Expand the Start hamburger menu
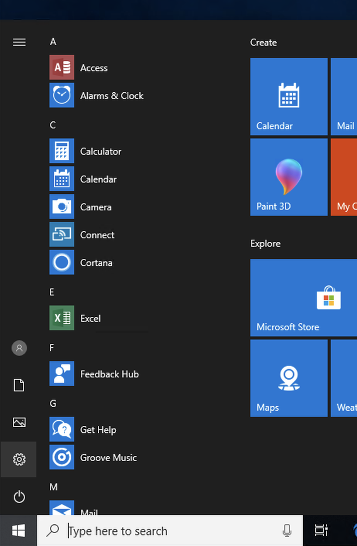This screenshot has height=546, width=357. coord(19,42)
